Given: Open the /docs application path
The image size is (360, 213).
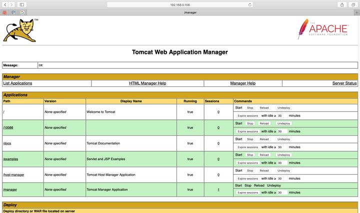Looking at the screenshot, I should coord(7,143).
